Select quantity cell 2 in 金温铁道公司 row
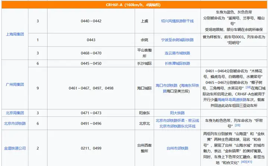 [38, 148]
